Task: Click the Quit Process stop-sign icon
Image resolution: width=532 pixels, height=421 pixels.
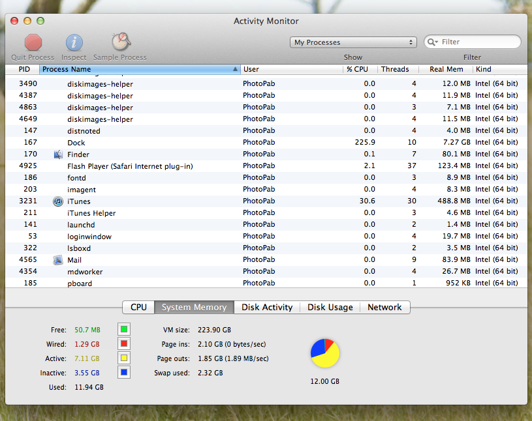Action: [33, 42]
